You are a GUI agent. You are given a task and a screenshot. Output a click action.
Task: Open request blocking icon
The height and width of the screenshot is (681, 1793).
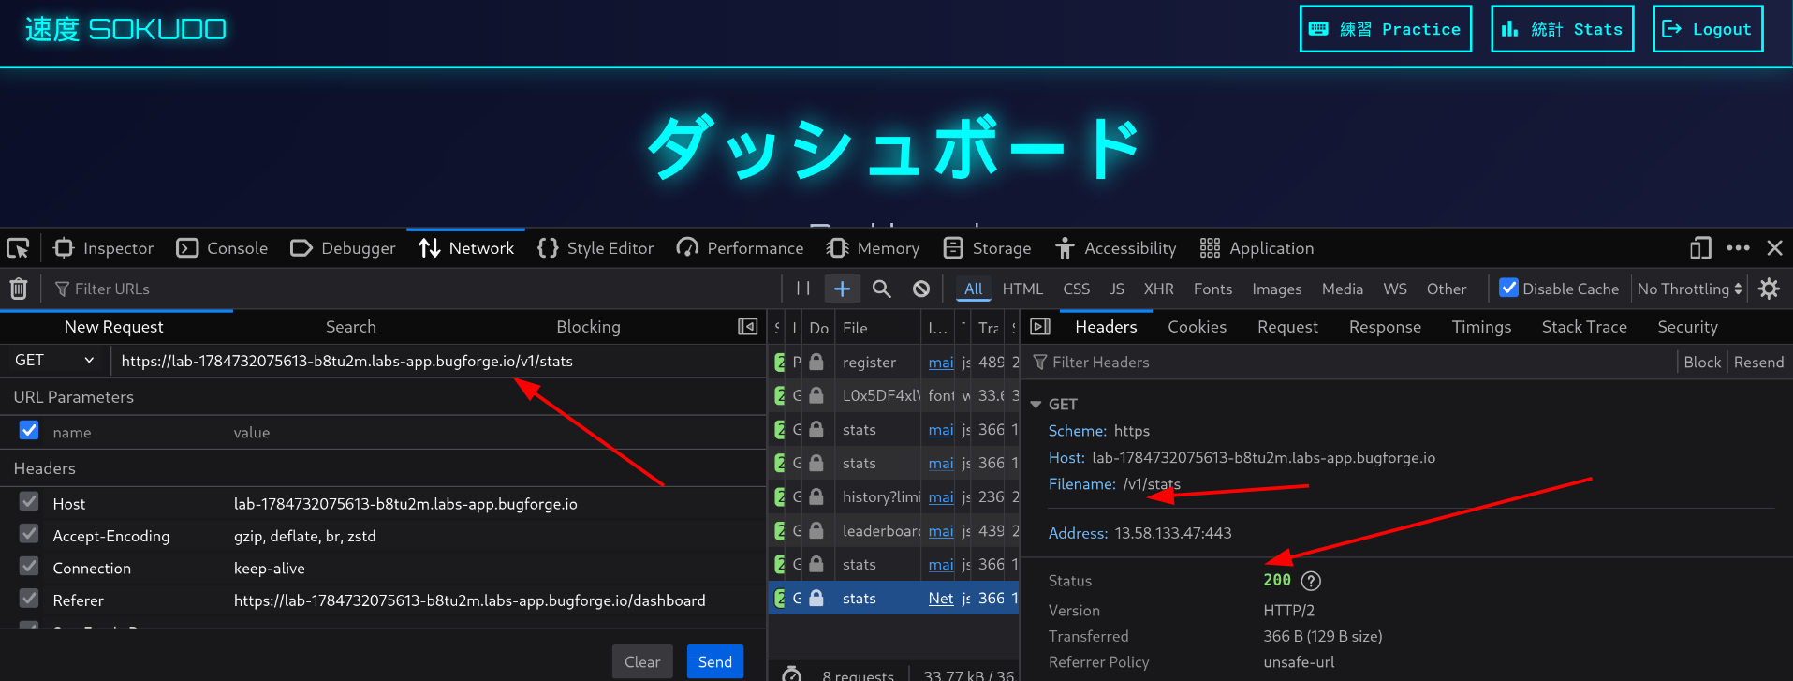tap(921, 289)
